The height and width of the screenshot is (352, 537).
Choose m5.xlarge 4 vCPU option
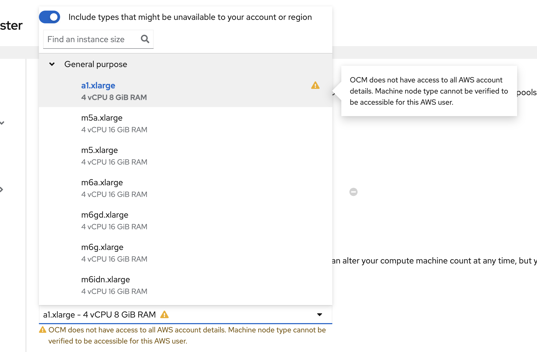pos(100,150)
